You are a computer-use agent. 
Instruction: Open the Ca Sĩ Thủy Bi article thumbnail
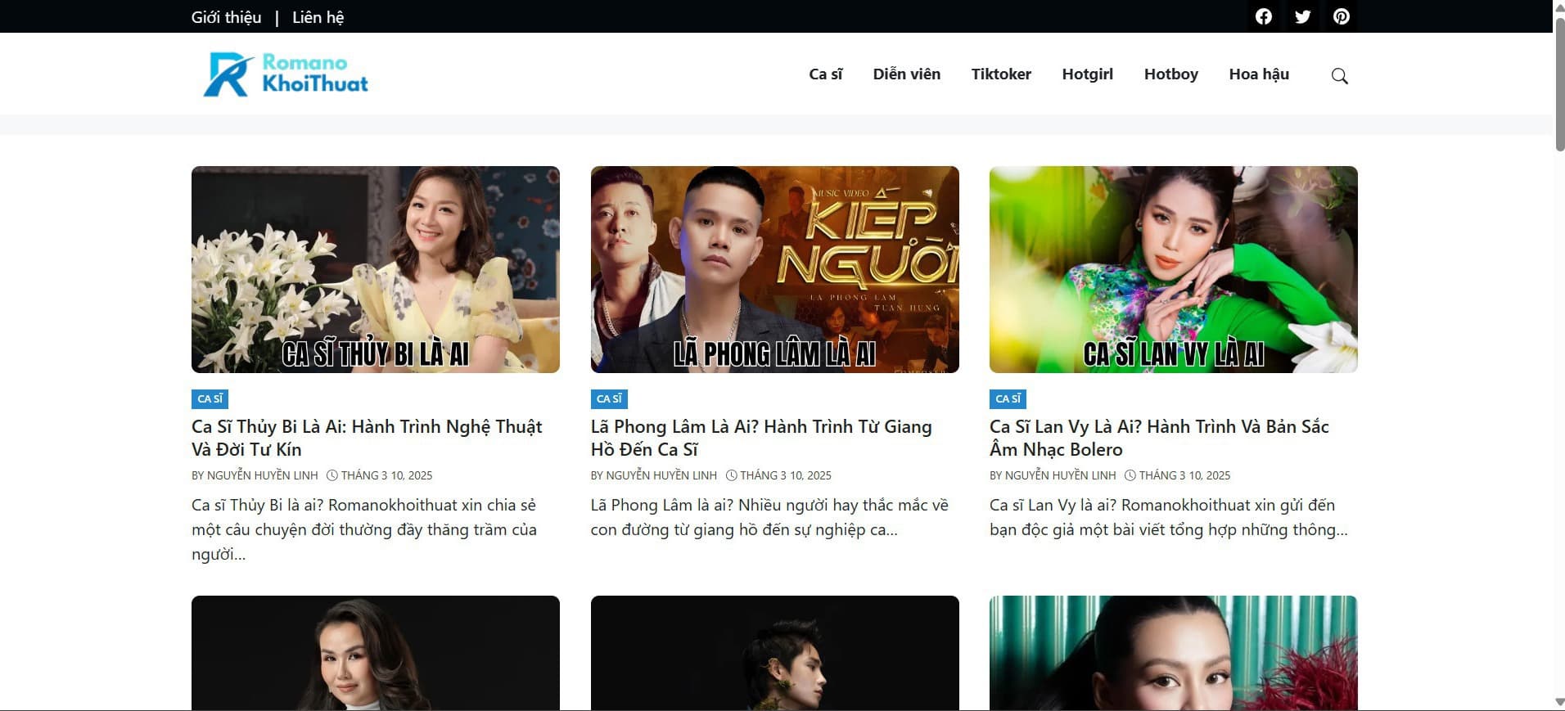375,269
